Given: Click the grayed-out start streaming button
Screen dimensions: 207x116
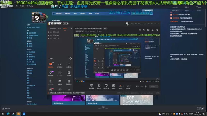Looking at the screenshot, I should (x=153, y=86).
